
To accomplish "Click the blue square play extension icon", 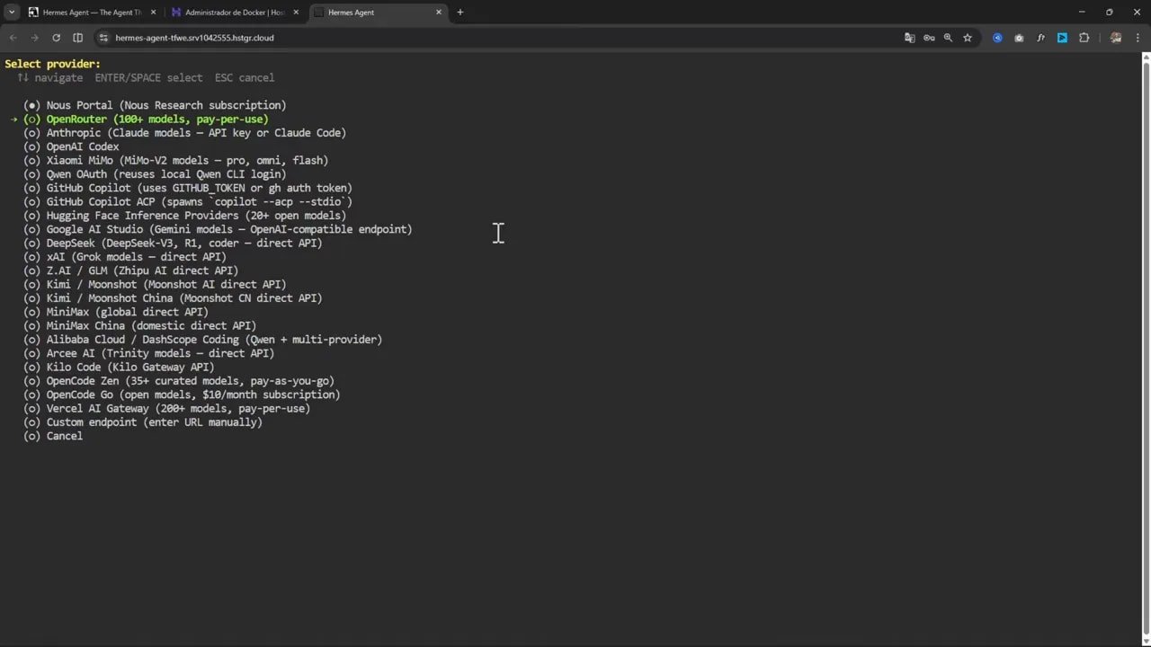I will click(x=1062, y=38).
